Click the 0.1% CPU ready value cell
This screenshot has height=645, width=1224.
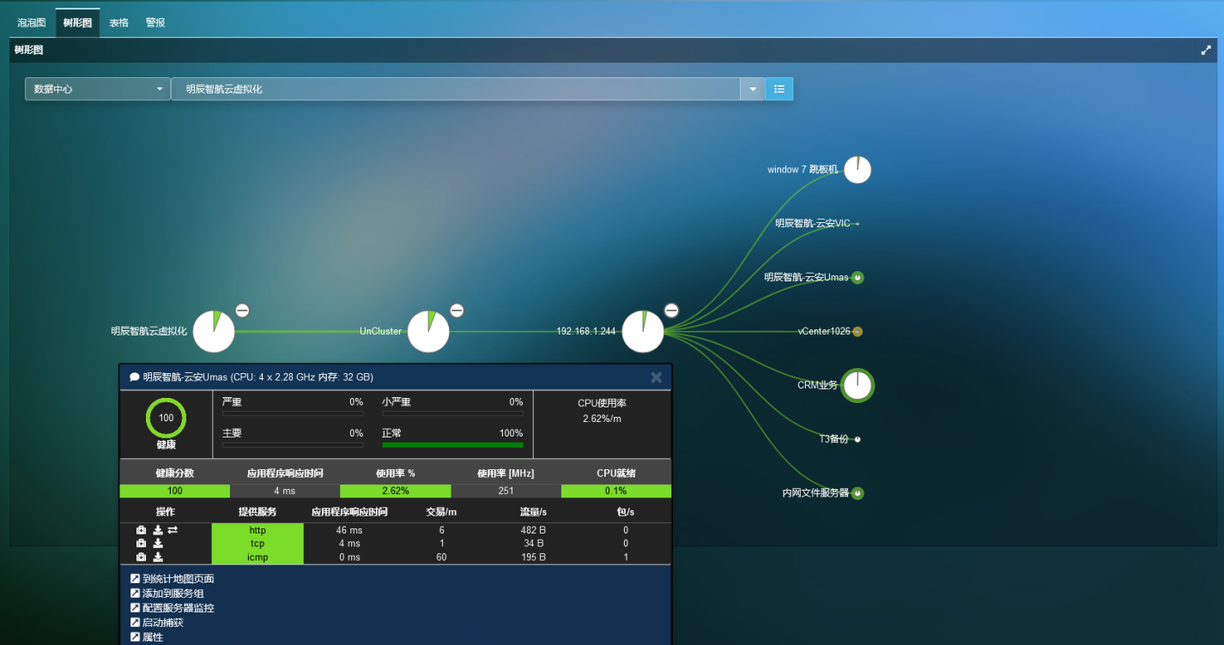pos(616,491)
